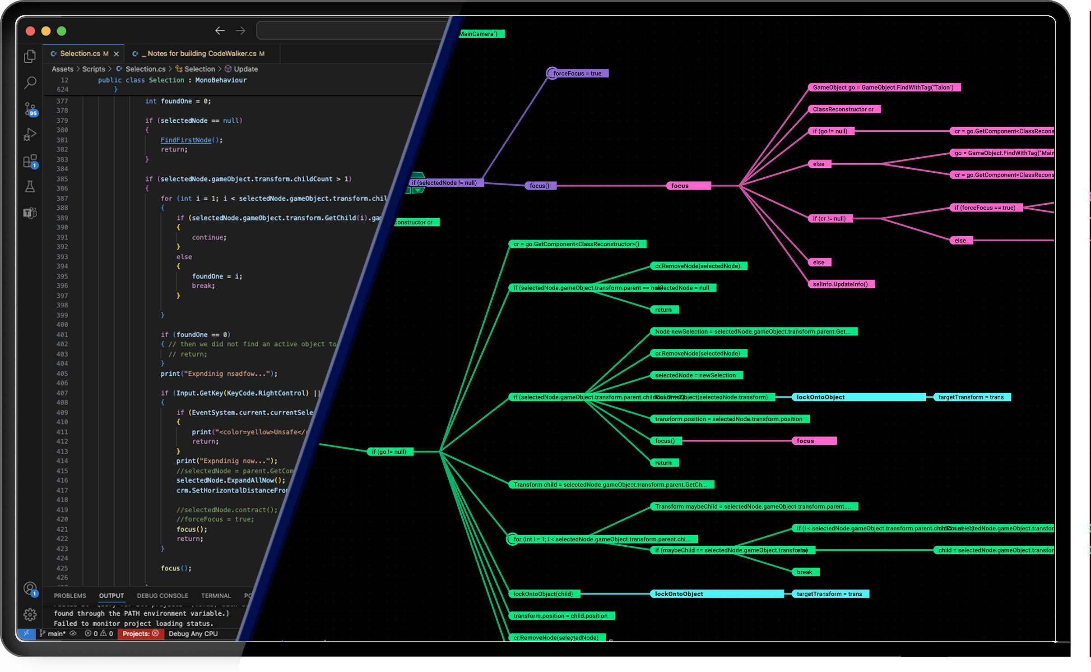Go back with the left arrow
The width and height of the screenshot is (1091, 672).
(x=220, y=31)
